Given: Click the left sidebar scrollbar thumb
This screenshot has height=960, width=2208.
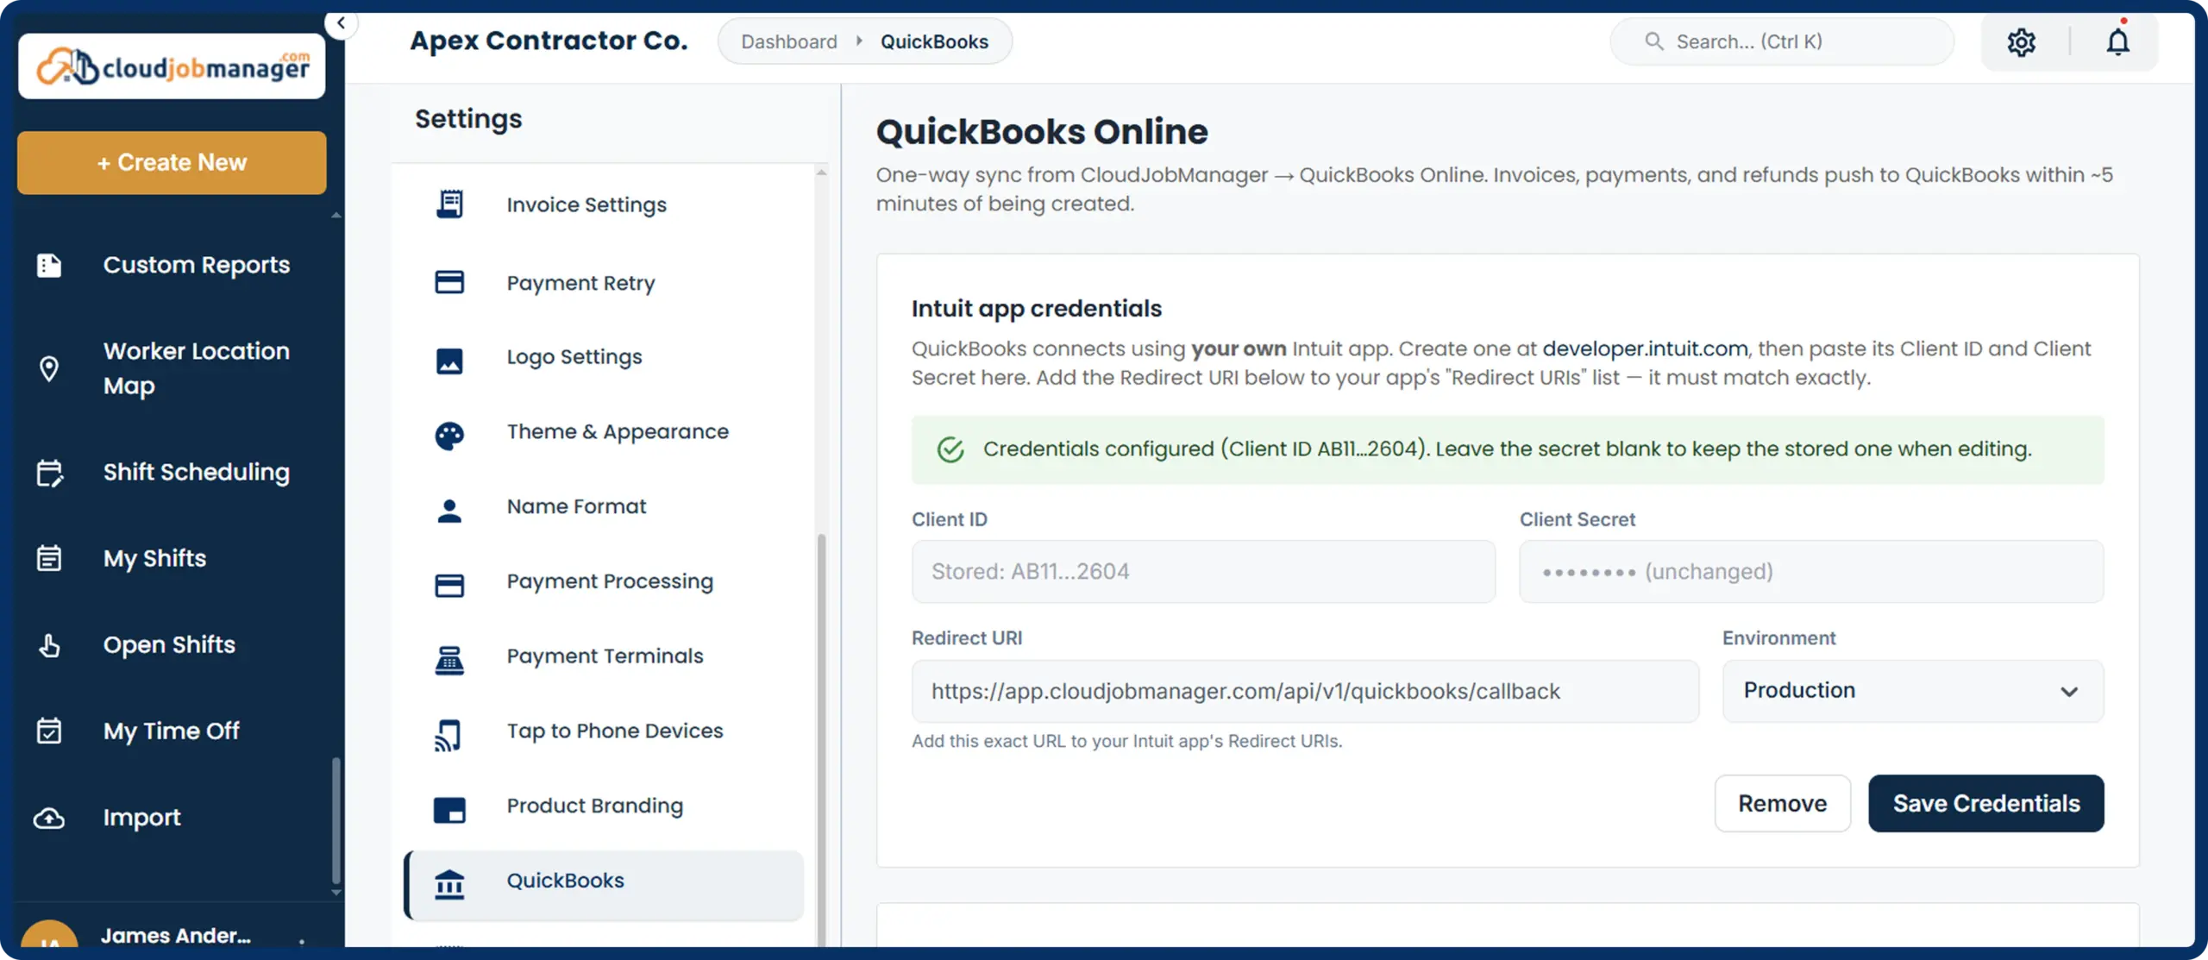Looking at the screenshot, I should point(336,821).
